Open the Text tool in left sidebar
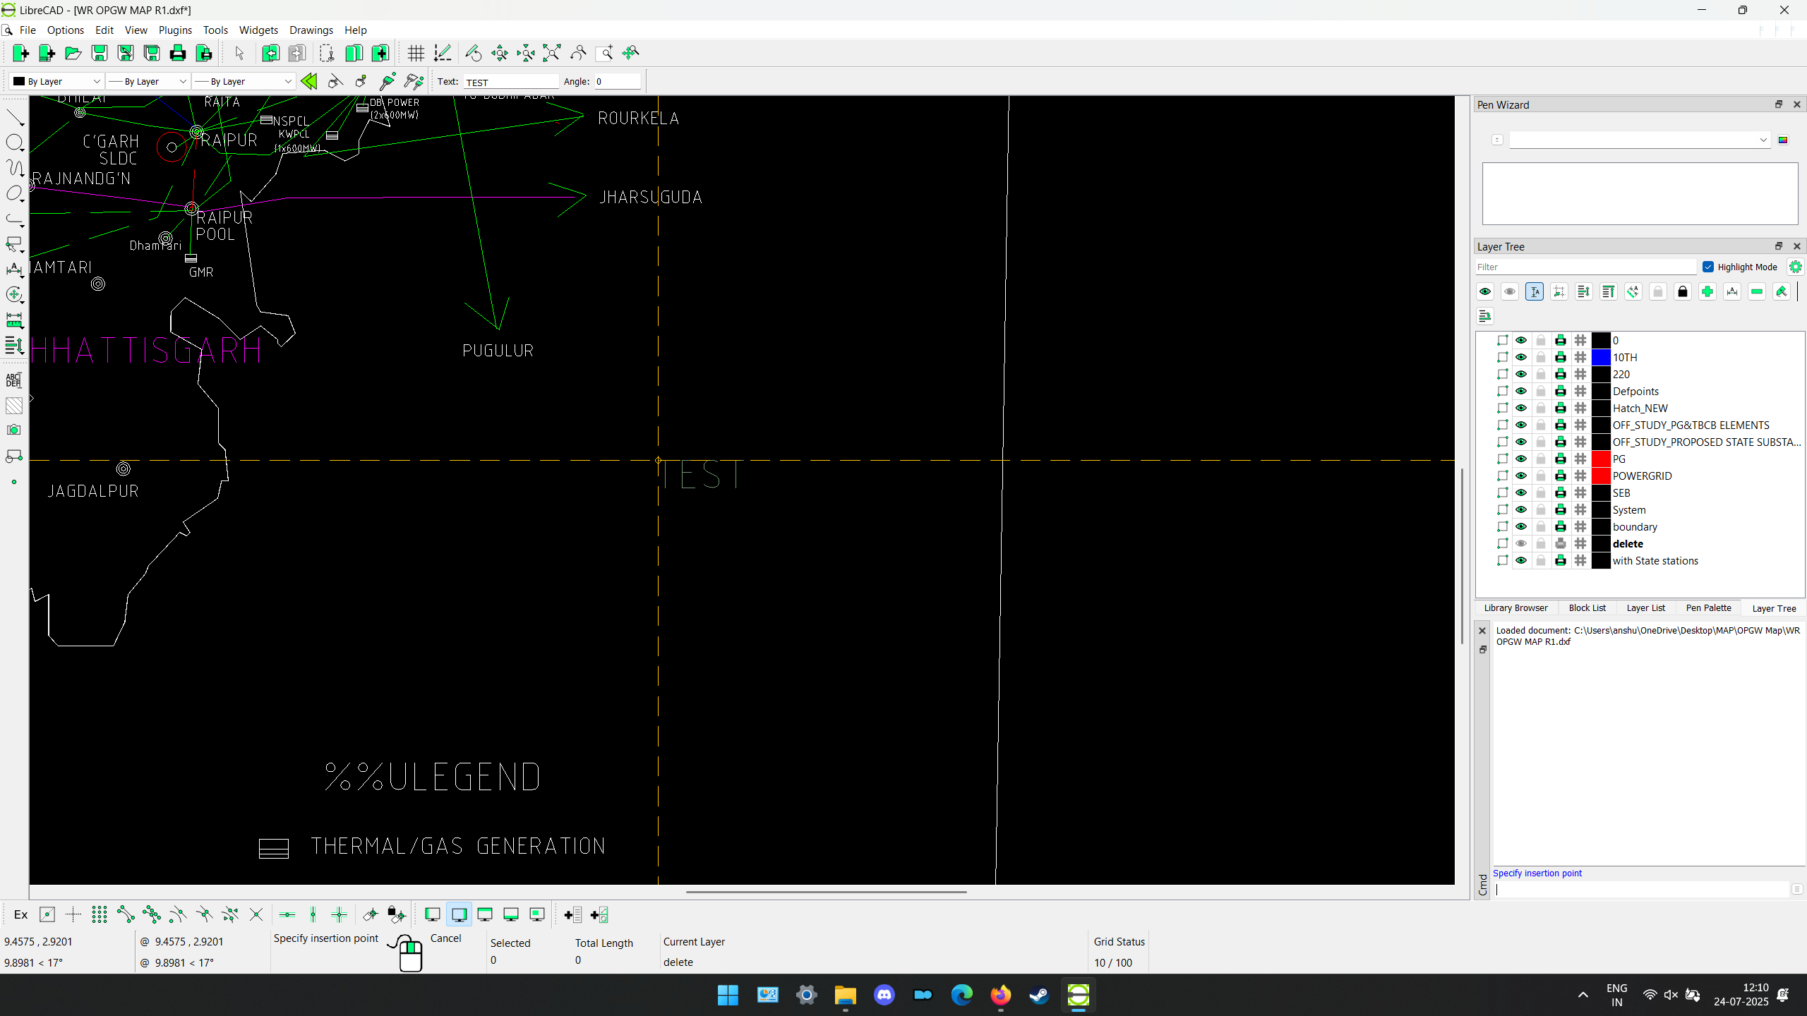 coord(14,380)
